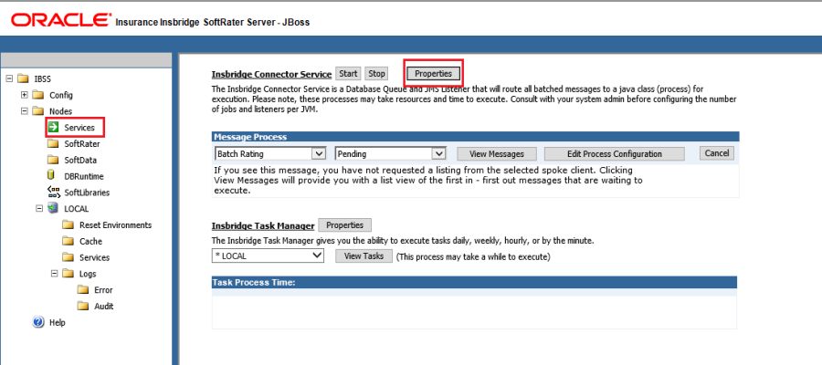
Task: Select the Cache tree label
Action: click(90, 242)
